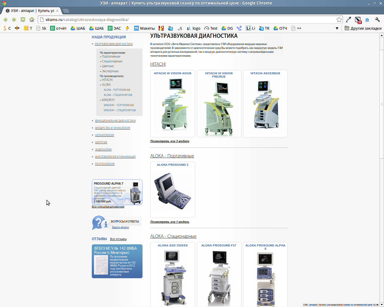The image size is (384, 307).
Task: Open the HITACHI section heading link
Action: point(158,64)
